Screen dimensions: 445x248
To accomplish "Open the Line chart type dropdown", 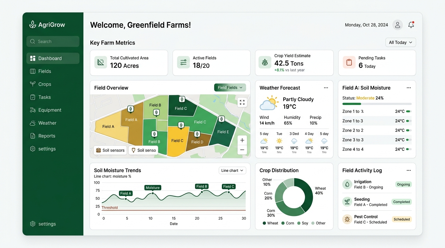I will (x=233, y=170).
